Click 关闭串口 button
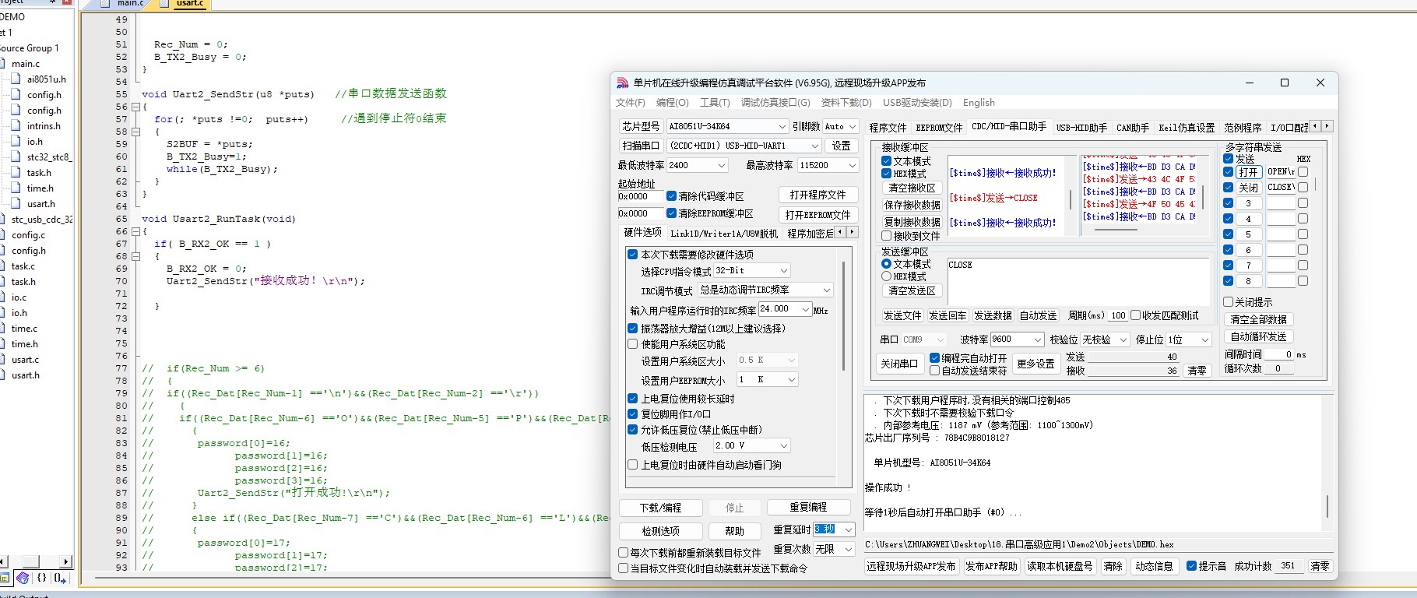The height and width of the screenshot is (598, 1417). [898, 364]
